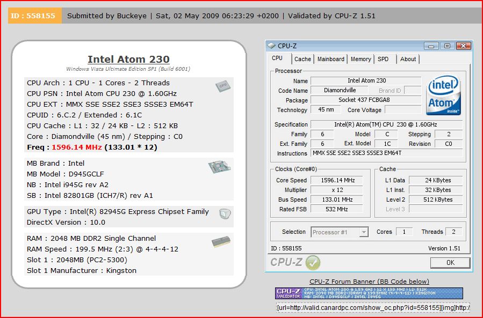Click the Submitted by Buckeye header text
Screen dimensions: 483x318
tap(107, 16)
